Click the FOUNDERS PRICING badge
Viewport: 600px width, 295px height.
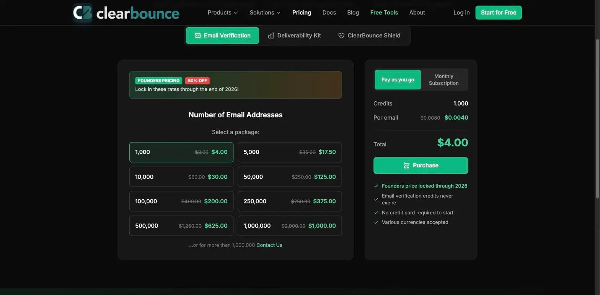[158, 81]
